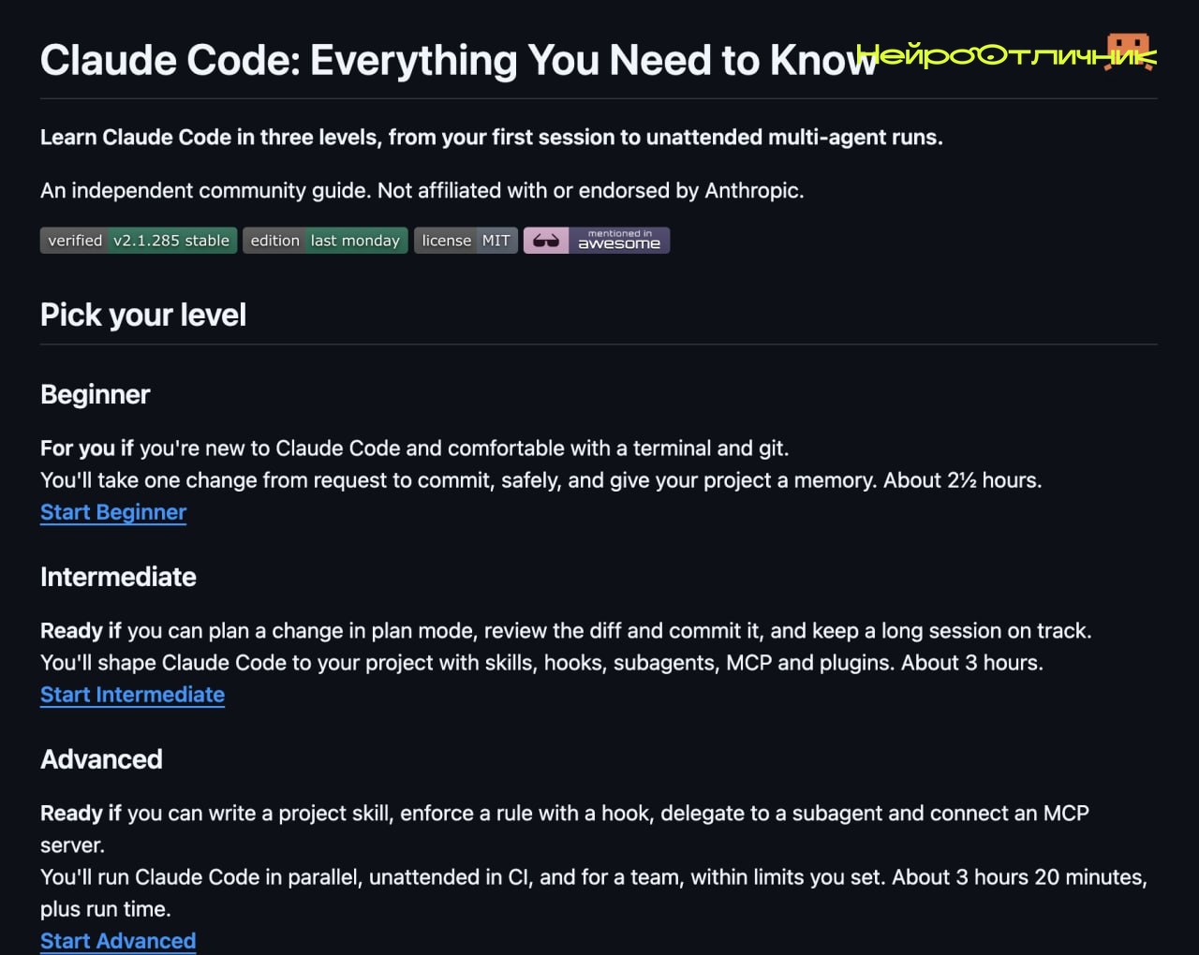The width and height of the screenshot is (1199, 955).
Task: Click the 'For you if you're new to Claude Code' line
Action: tap(415, 448)
